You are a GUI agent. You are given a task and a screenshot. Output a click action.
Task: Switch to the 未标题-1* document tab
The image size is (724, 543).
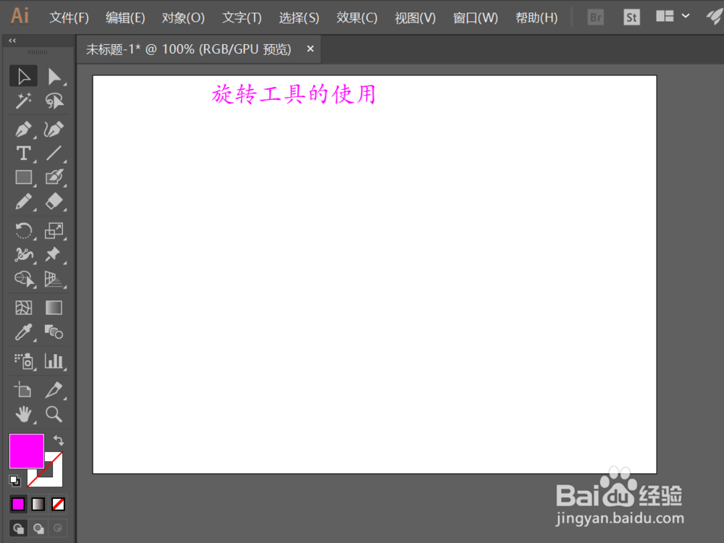click(x=188, y=49)
